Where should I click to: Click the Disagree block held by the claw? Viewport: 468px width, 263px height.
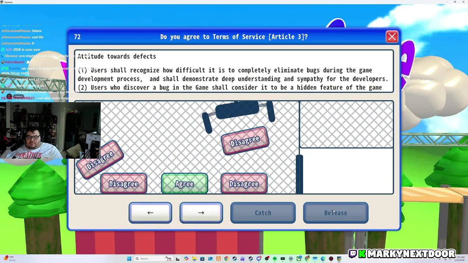click(245, 141)
